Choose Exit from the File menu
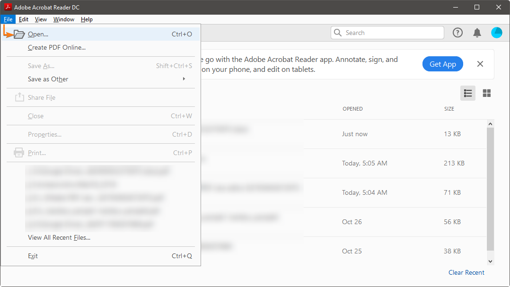Screen dimensions: 510x287 pos(33,256)
